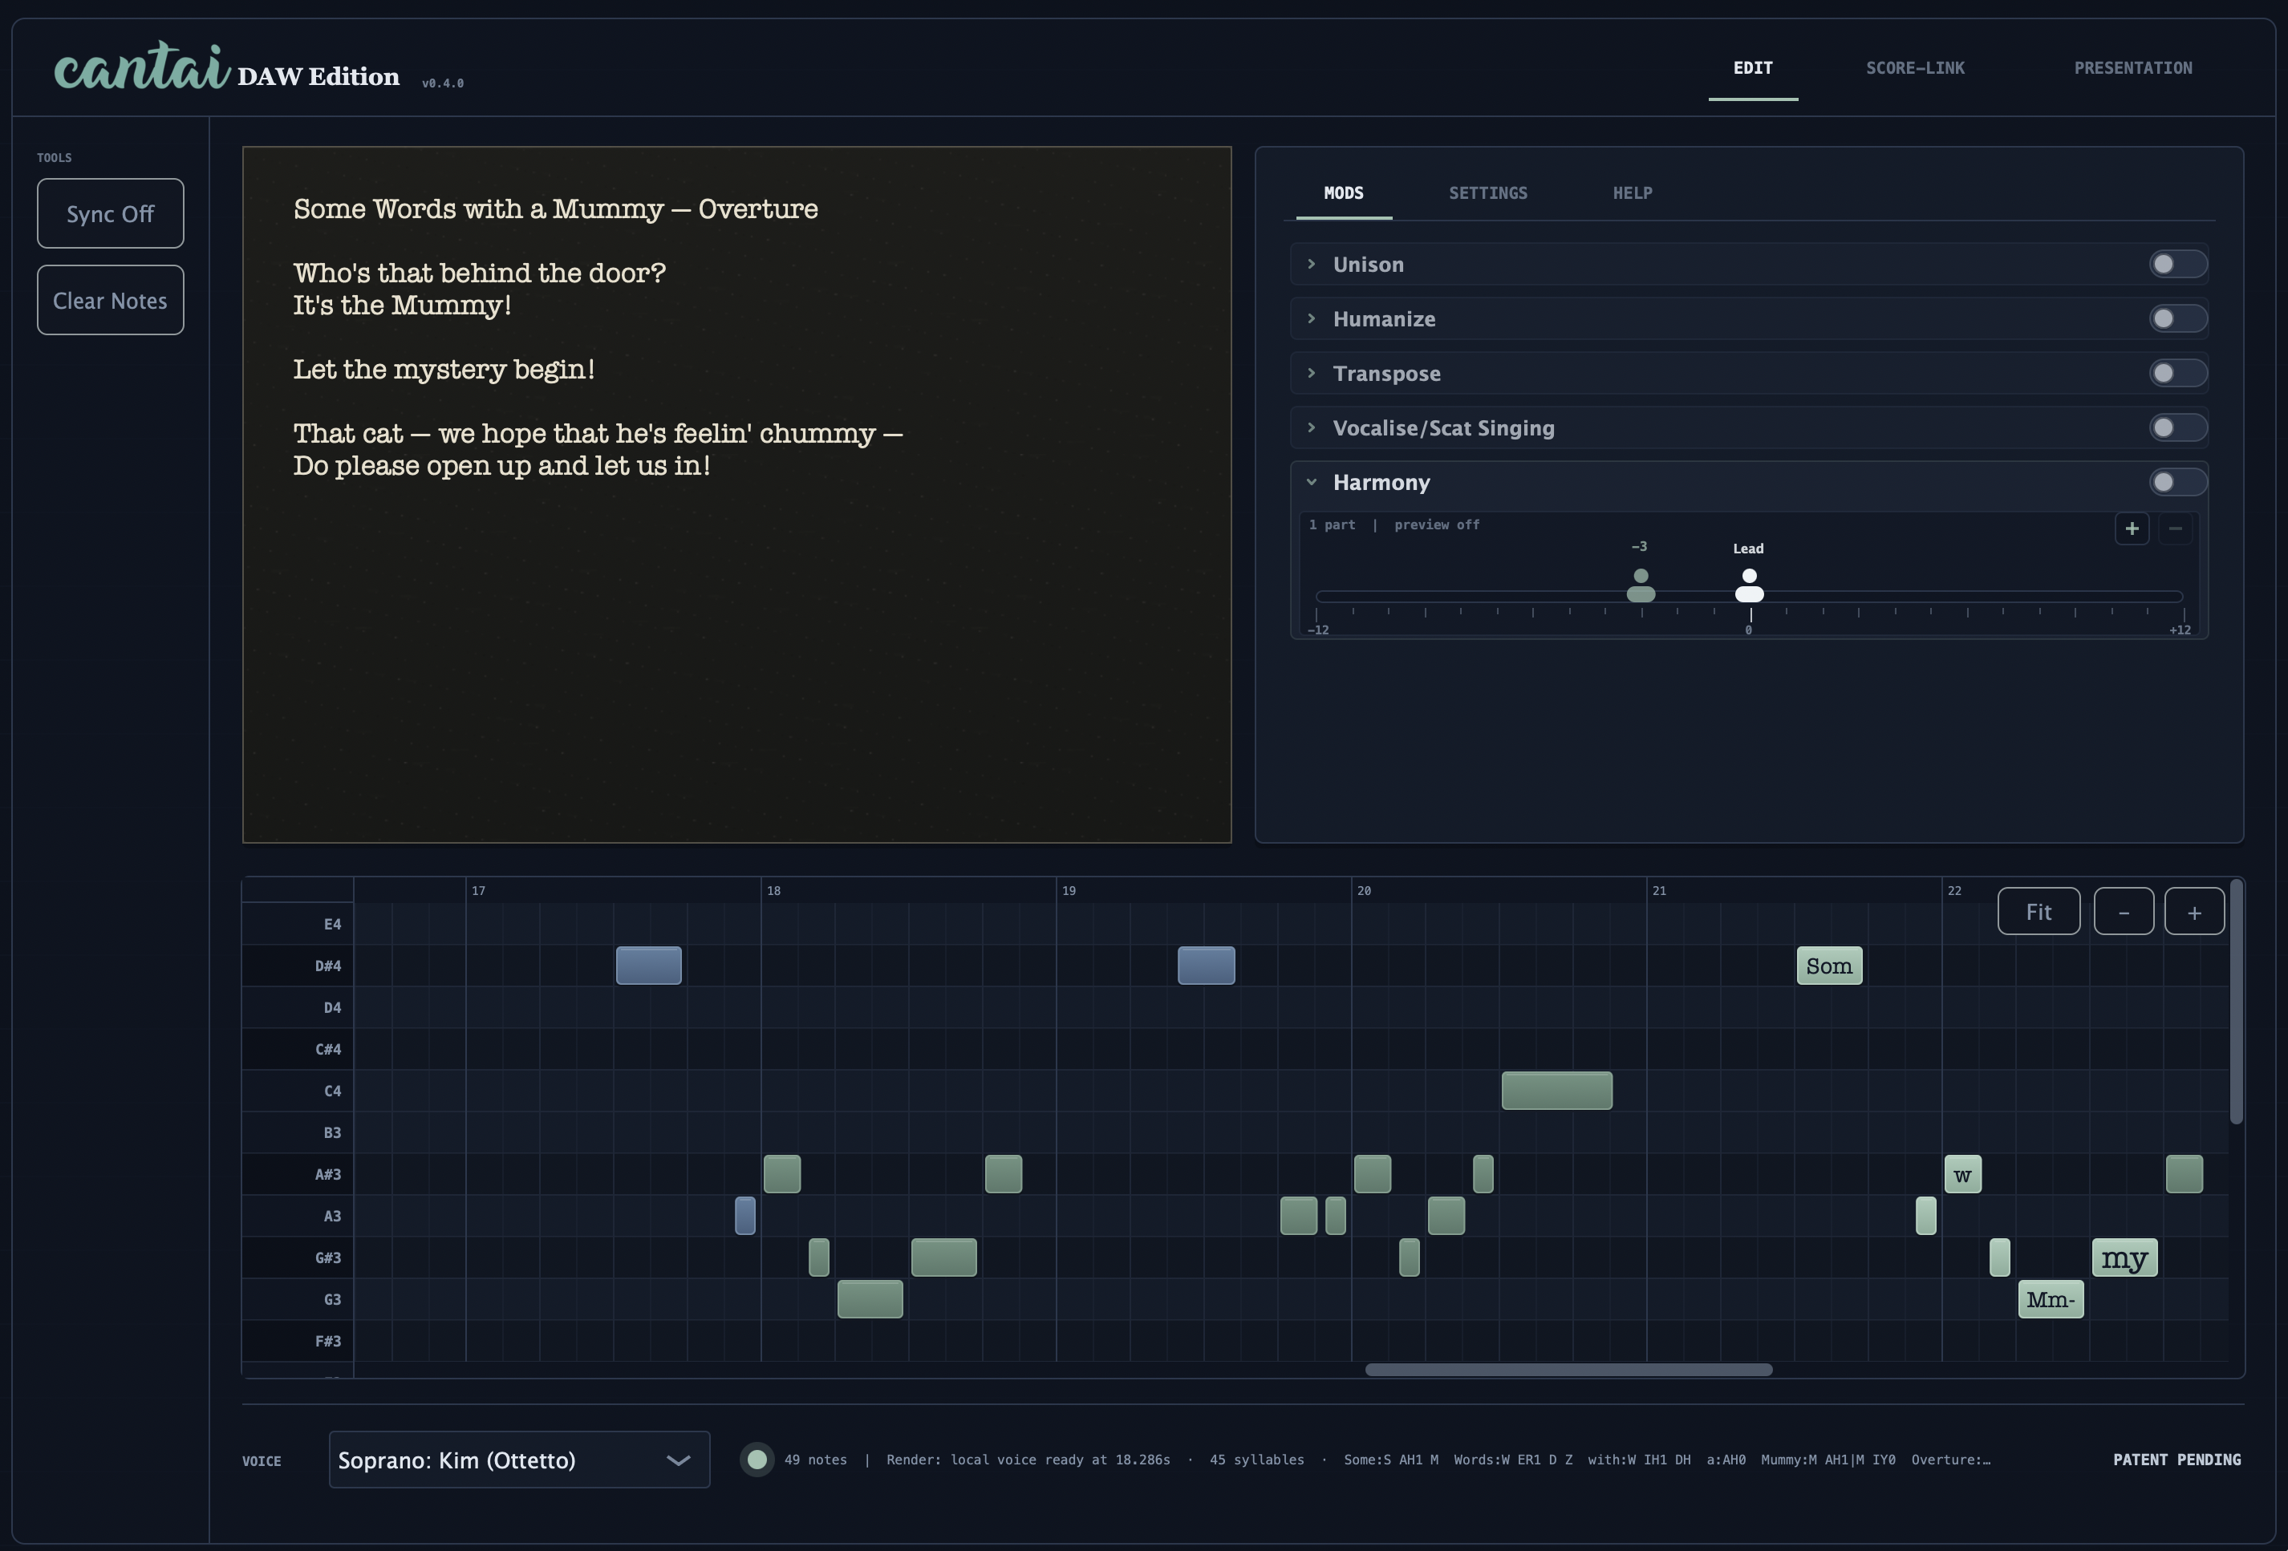Click the render status indicator dot
The height and width of the screenshot is (1551, 2288).
coord(757,1460)
